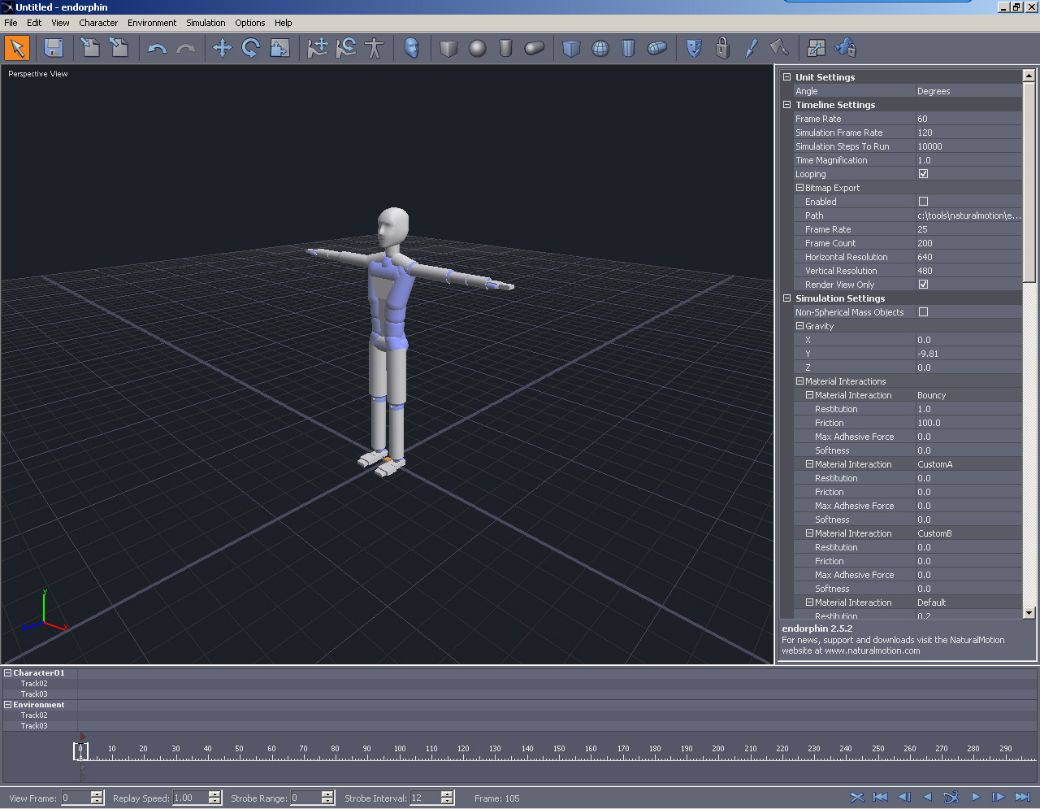Click the axe tool icon

click(779, 48)
